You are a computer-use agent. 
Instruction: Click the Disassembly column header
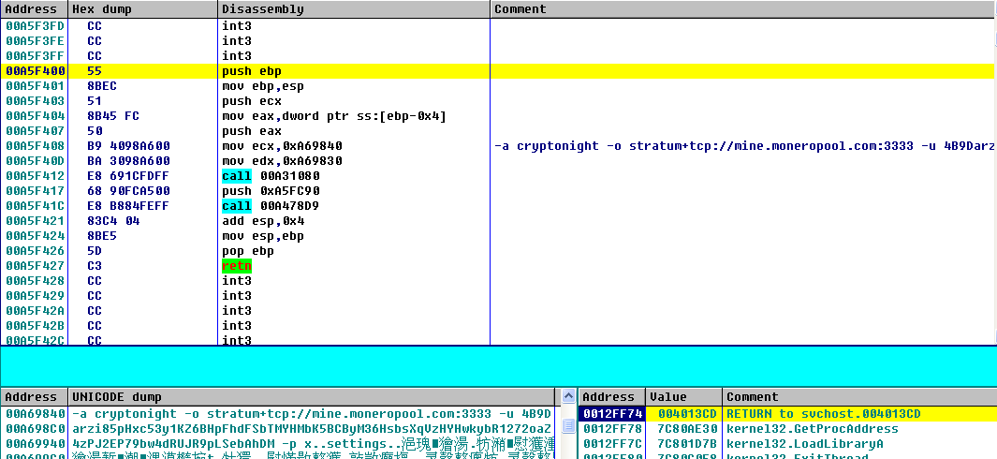[x=262, y=8]
